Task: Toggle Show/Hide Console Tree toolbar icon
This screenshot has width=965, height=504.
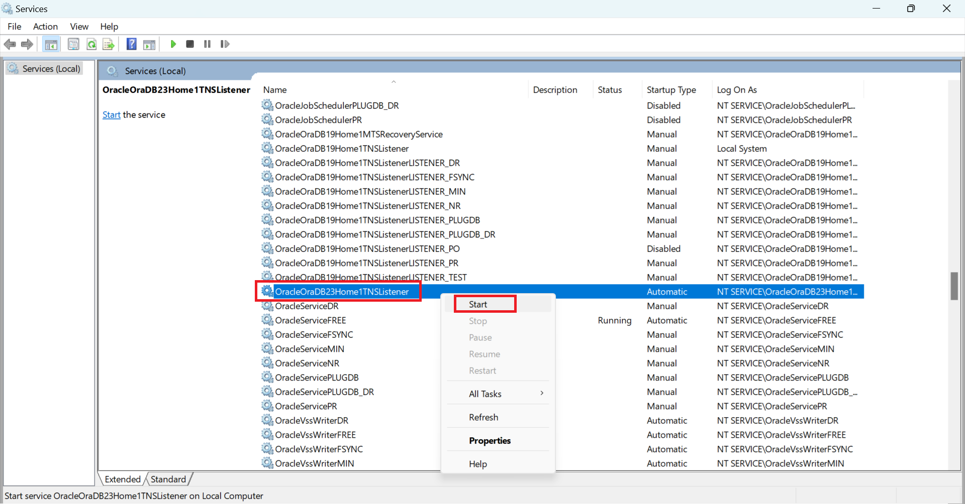Action: [51, 44]
